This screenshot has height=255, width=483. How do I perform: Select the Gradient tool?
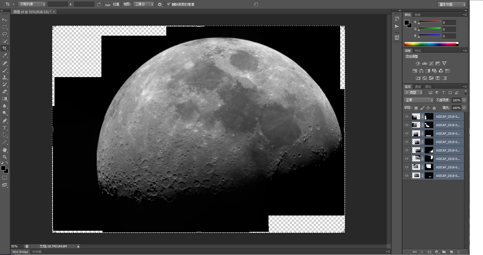click(x=5, y=99)
